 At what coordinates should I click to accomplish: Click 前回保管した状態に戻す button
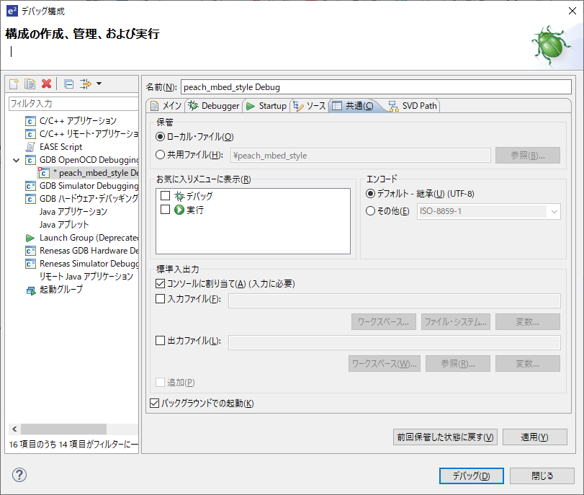(445, 437)
